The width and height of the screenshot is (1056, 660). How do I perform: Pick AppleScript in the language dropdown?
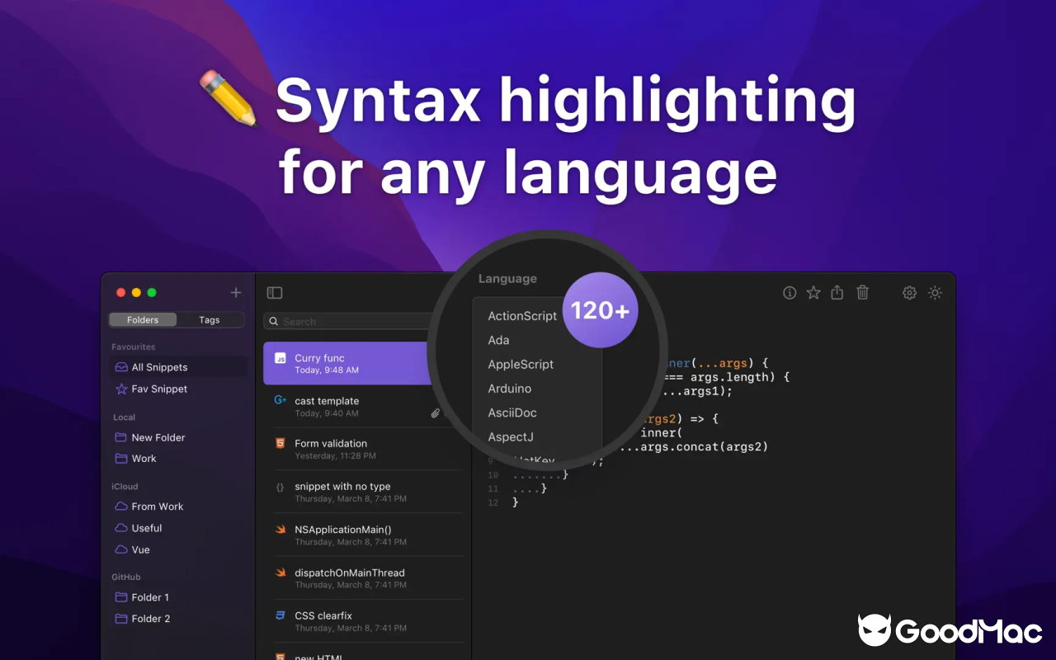[x=521, y=365]
